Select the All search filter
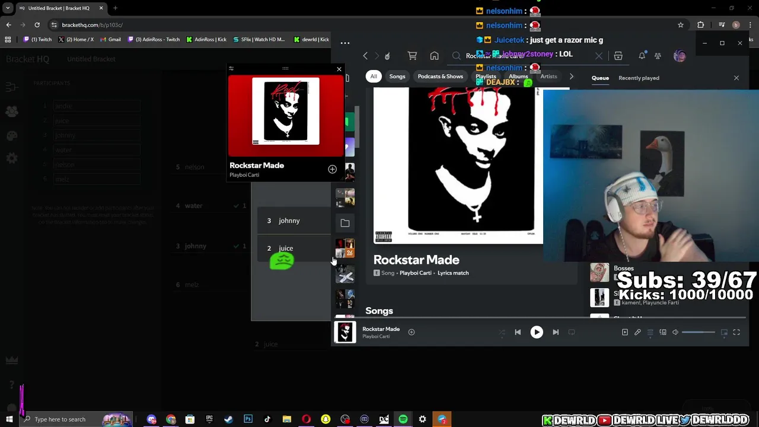The width and height of the screenshot is (759, 427). (374, 77)
